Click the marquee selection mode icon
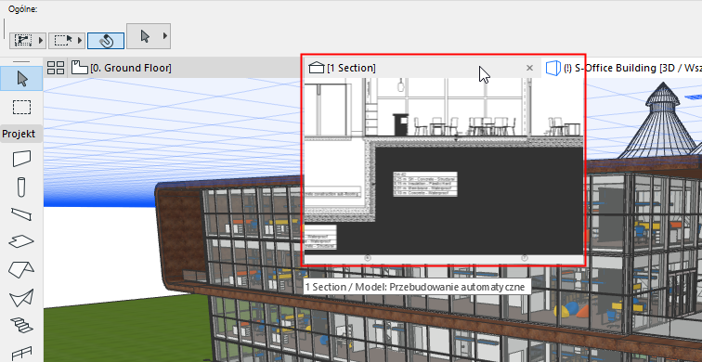The height and width of the screenshot is (362, 702). (x=62, y=40)
